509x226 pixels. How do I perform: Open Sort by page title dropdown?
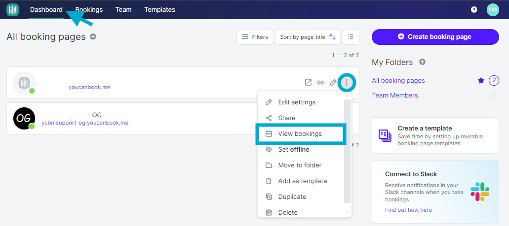point(308,37)
